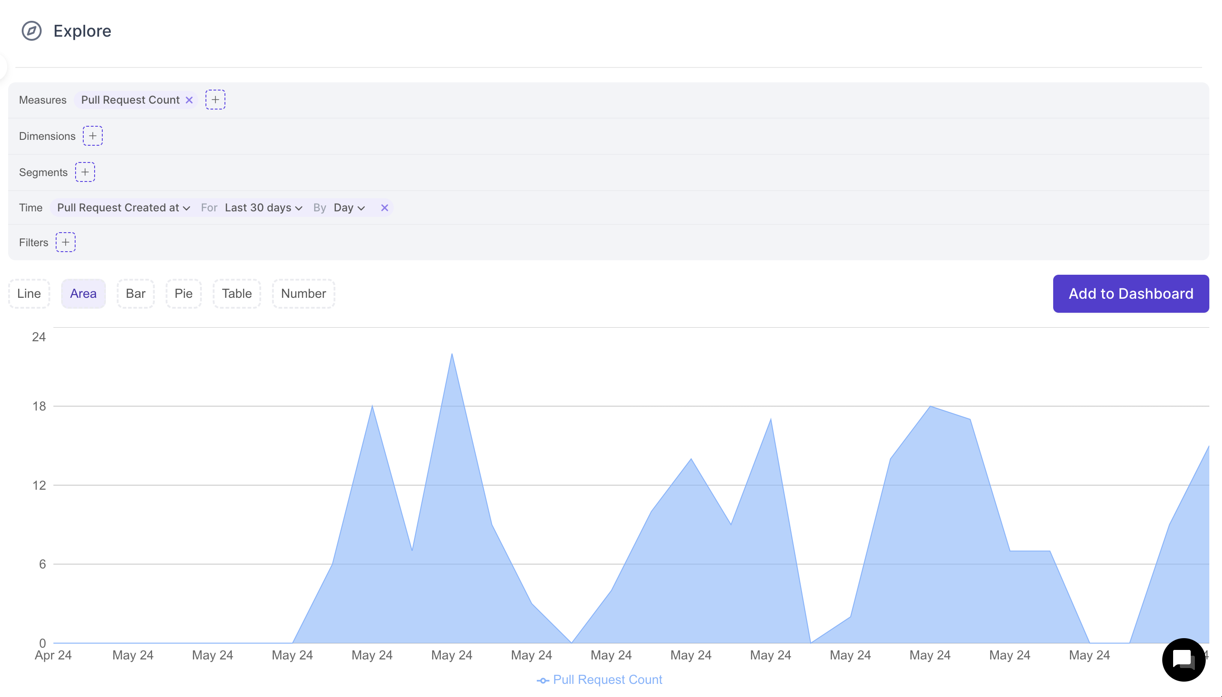Show results as Table
This screenshot has height=697, width=1222.
point(236,293)
